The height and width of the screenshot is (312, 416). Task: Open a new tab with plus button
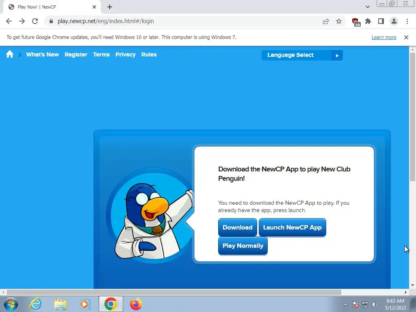[110, 7]
